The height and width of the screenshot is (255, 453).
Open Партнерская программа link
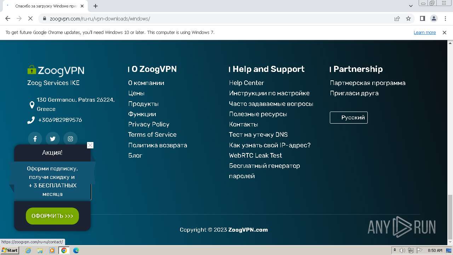[368, 83]
